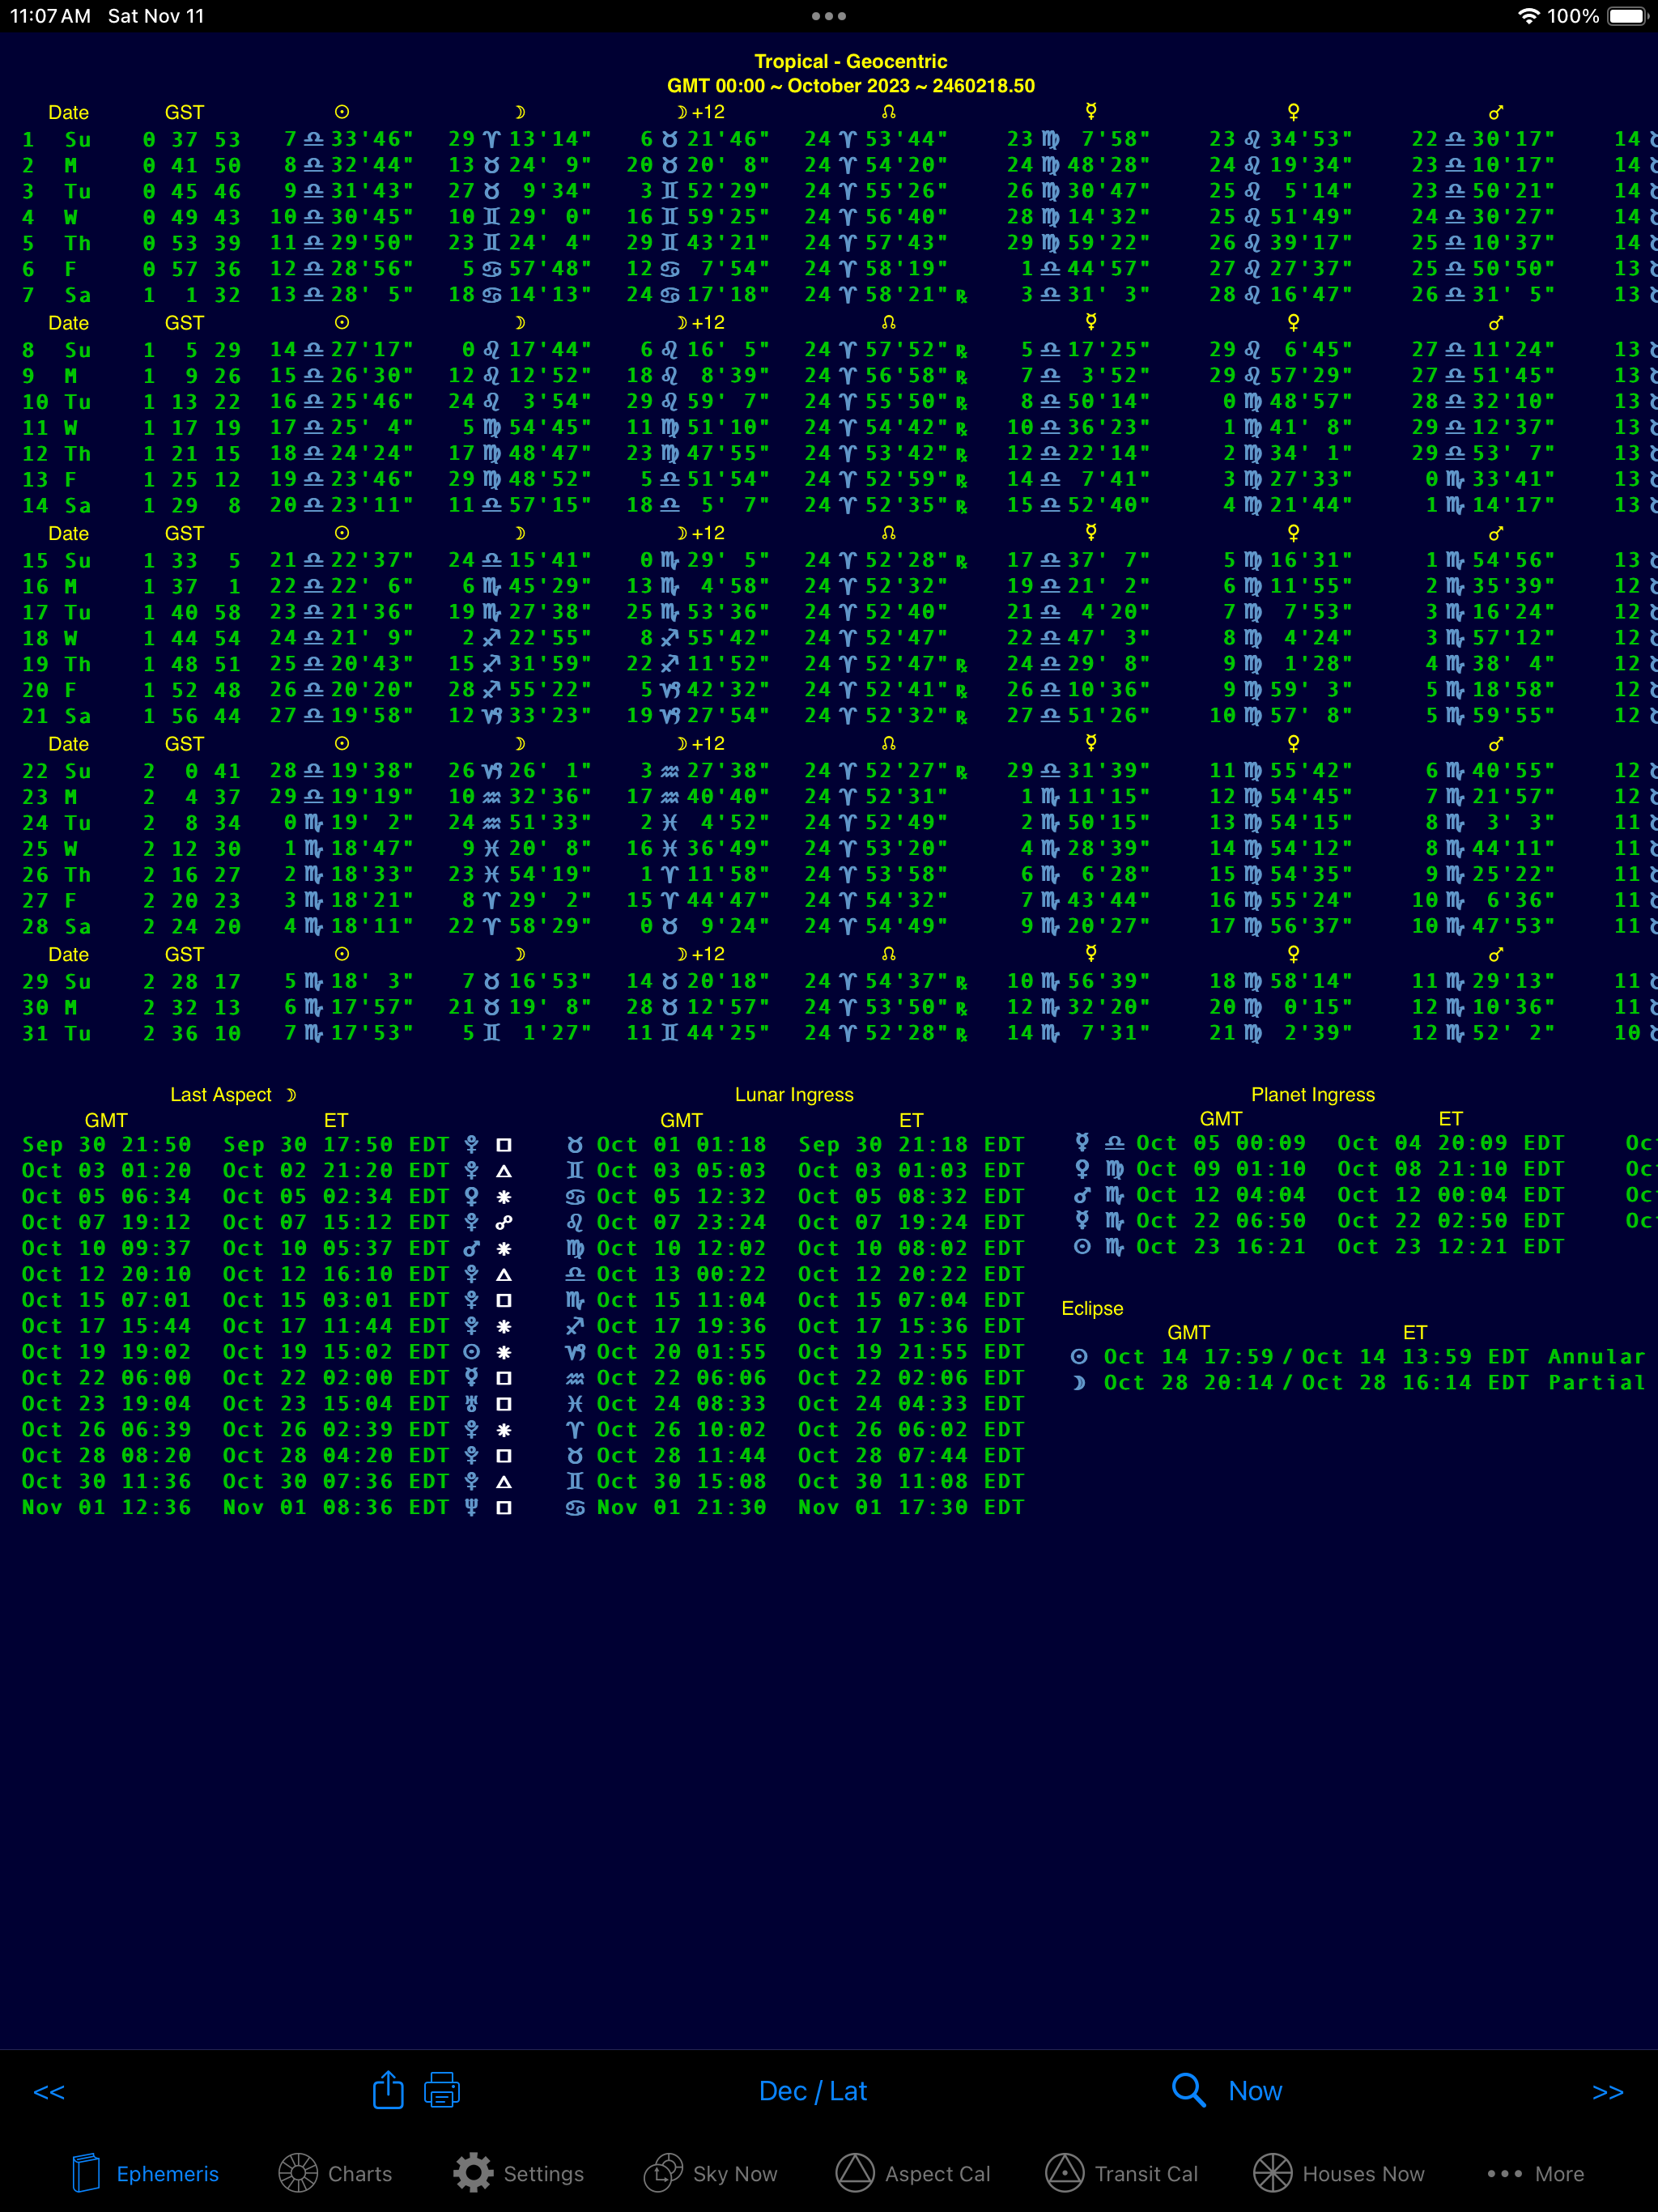Open the More tab
Screen dimensions: 1658x2212
click(1536, 2173)
